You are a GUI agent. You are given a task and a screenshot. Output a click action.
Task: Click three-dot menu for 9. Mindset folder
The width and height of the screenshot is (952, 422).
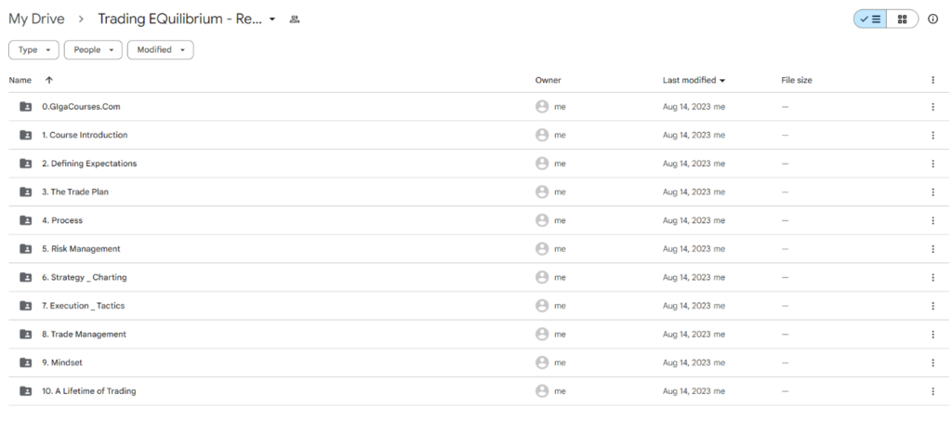(932, 363)
